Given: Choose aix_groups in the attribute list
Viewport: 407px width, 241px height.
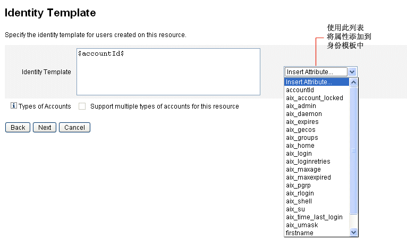Looking at the screenshot, I should click(317, 138).
